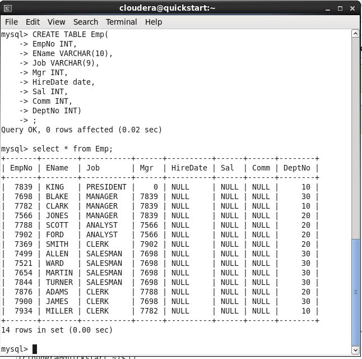Click the line 'DeptNo INT)'
This screenshot has height=359, width=362.
[57, 111]
